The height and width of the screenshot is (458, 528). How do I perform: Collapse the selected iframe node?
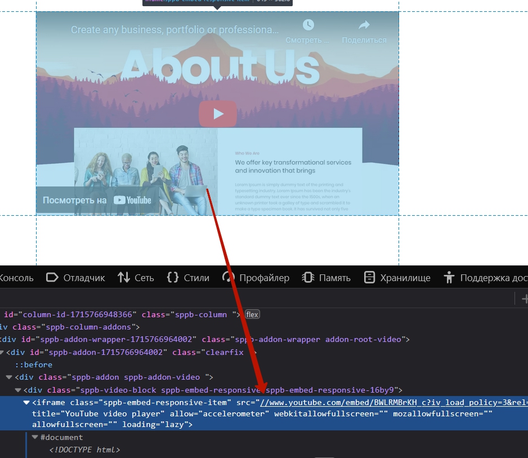click(x=26, y=402)
